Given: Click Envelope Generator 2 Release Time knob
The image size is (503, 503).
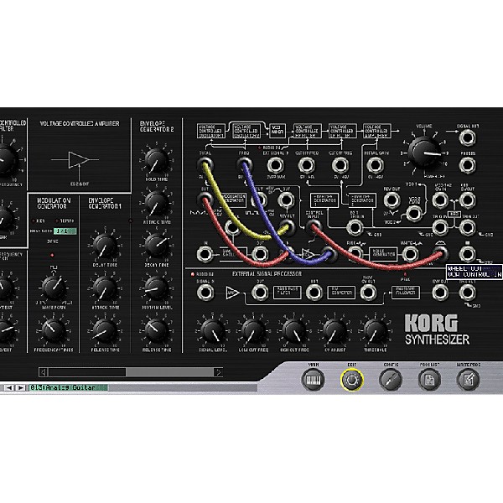Looking at the screenshot, I should pyautogui.click(x=156, y=330).
